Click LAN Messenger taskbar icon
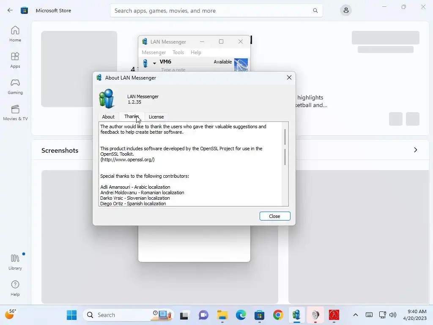 coord(296,315)
